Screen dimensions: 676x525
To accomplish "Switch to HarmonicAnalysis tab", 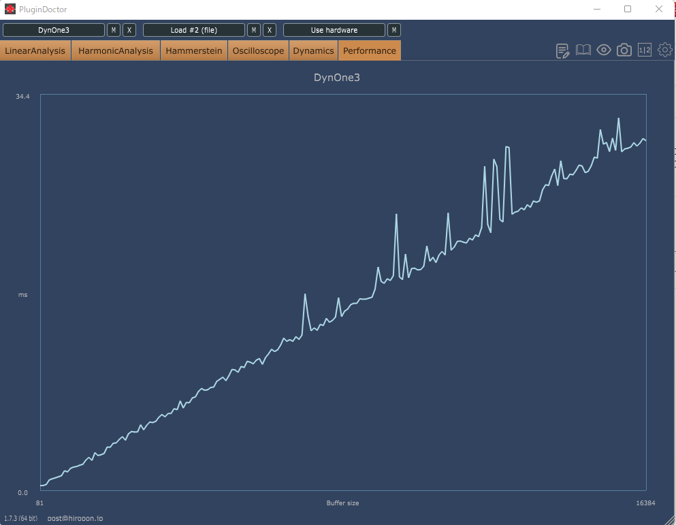I will [116, 50].
